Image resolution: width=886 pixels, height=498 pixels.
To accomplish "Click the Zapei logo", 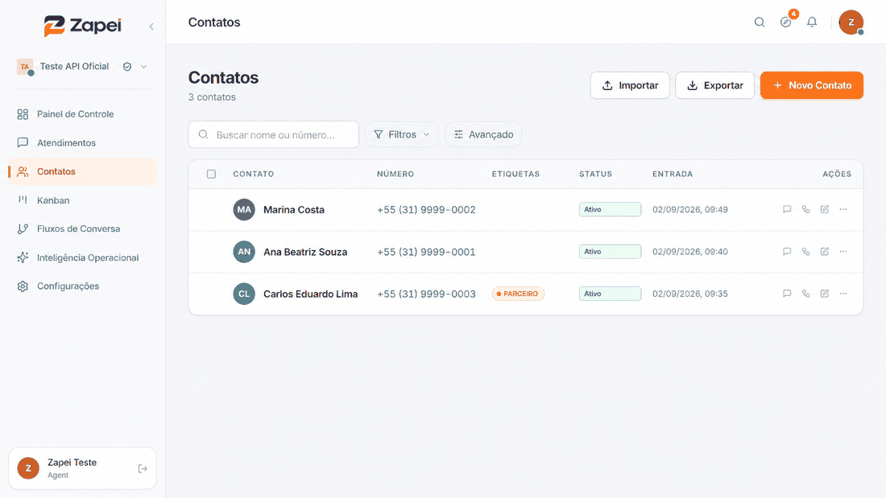I will (82, 26).
